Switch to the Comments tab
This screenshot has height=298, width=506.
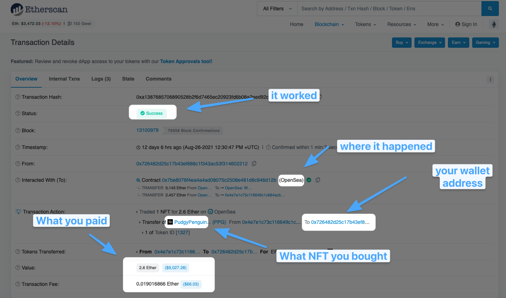point(159,79)
